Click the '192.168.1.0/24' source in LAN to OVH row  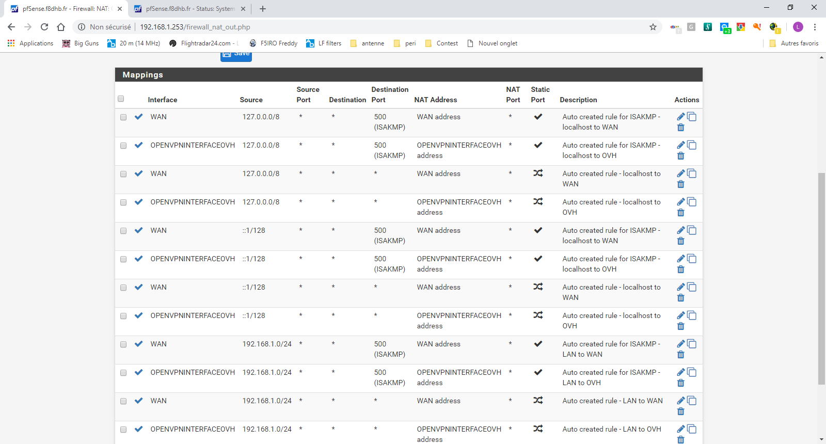pos(267,429)
